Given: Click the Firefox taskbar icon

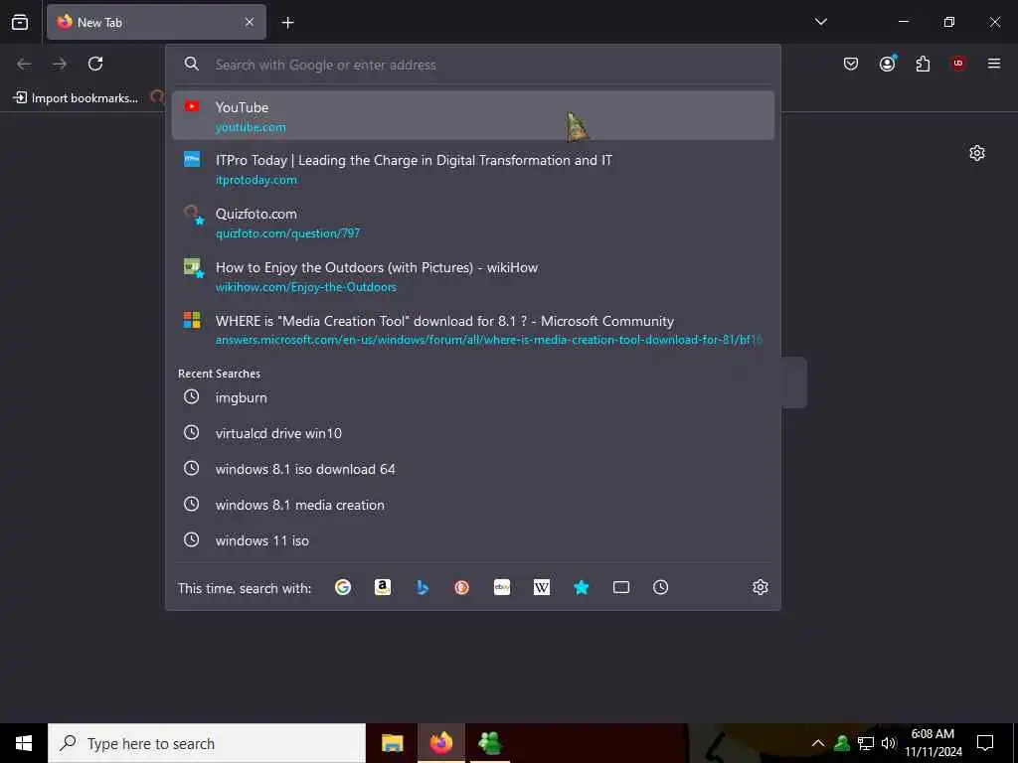Looking at the screenshot, I should point(440,743).
